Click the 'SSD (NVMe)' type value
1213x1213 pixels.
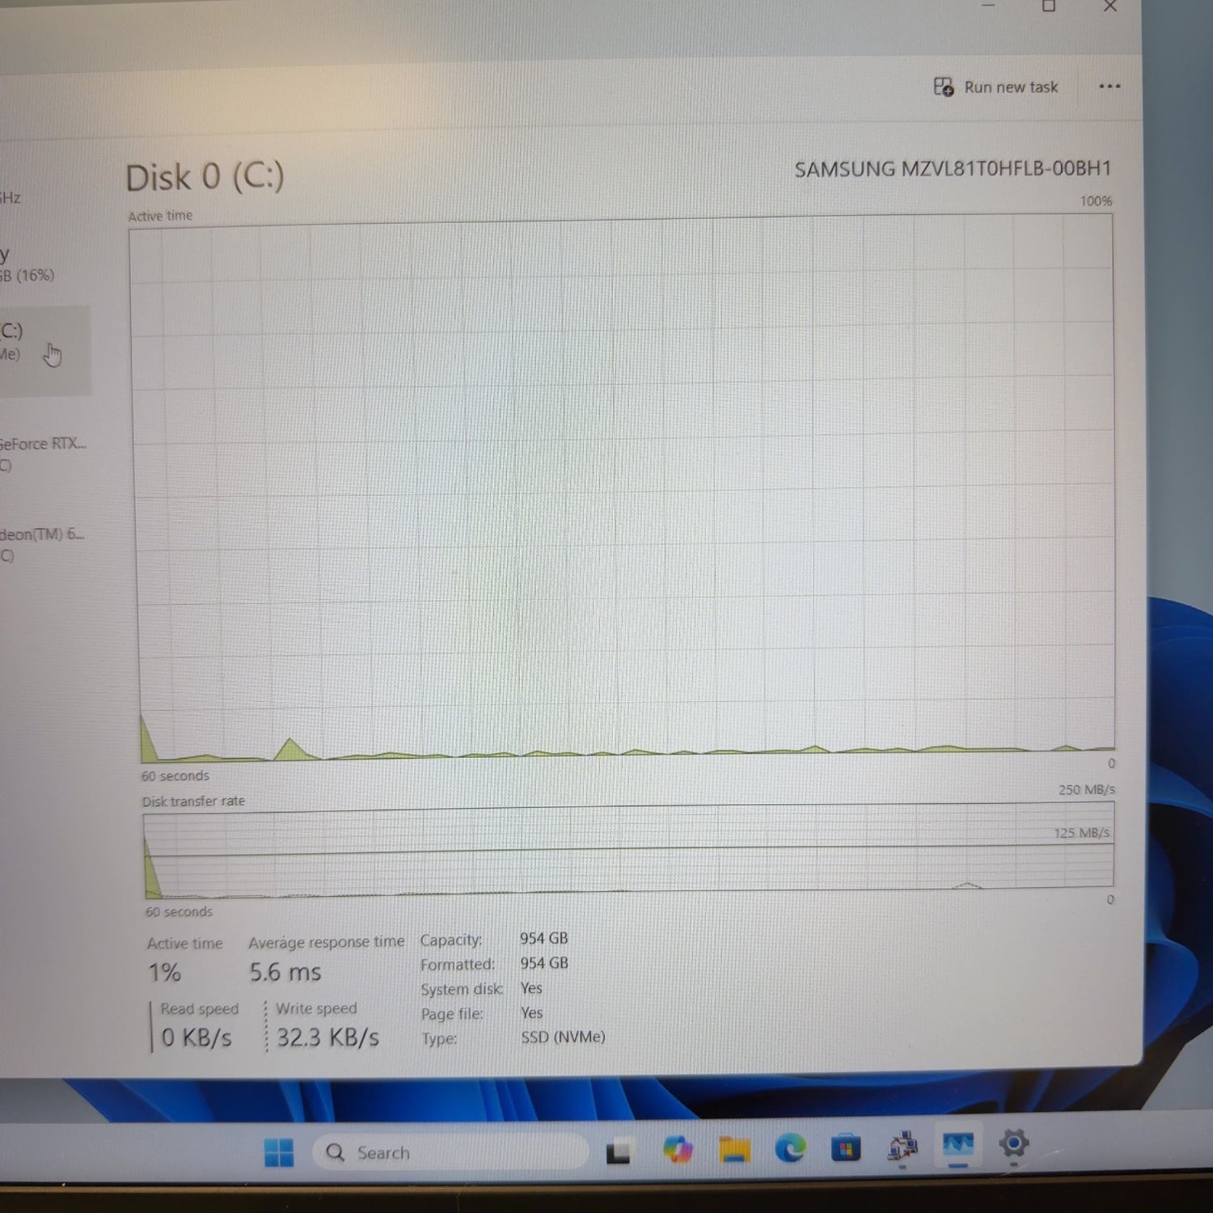point(563,1037)
